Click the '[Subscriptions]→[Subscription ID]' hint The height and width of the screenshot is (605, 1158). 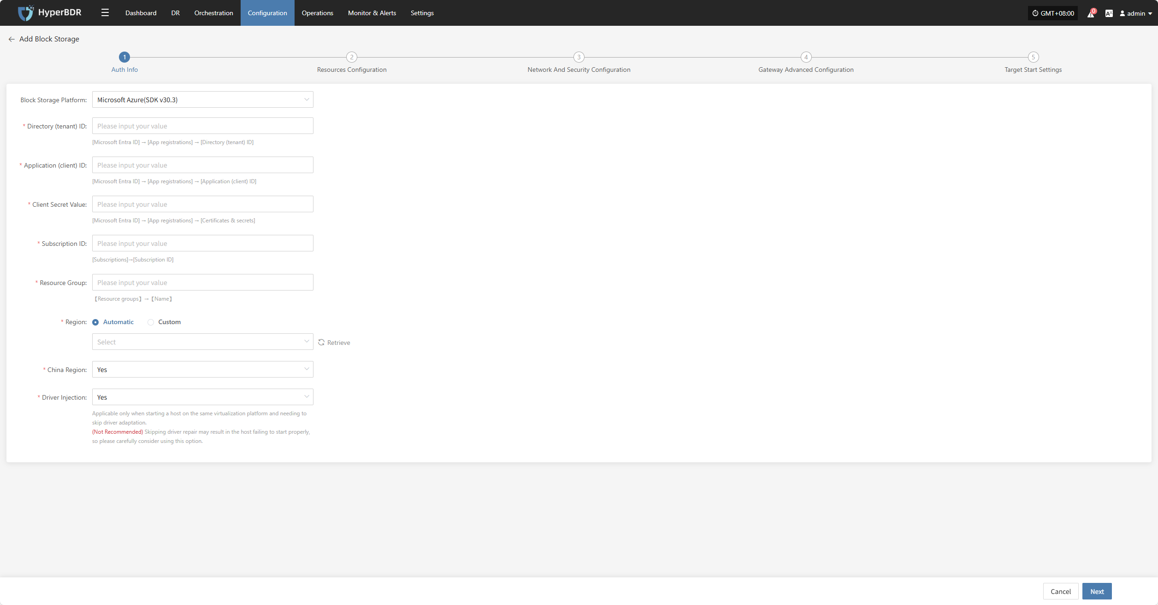[133, 260]
